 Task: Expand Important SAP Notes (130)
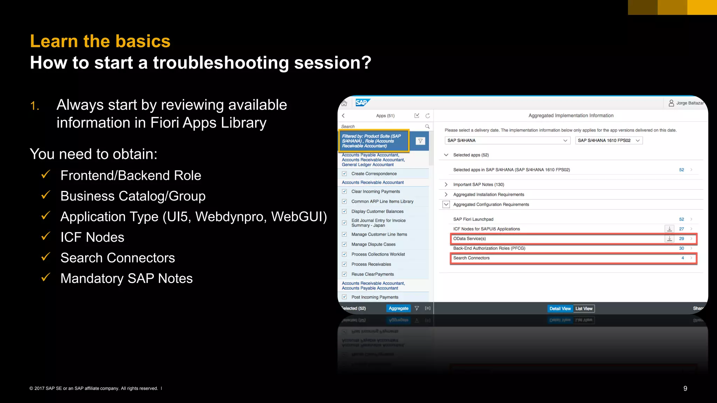pos(446,184)
